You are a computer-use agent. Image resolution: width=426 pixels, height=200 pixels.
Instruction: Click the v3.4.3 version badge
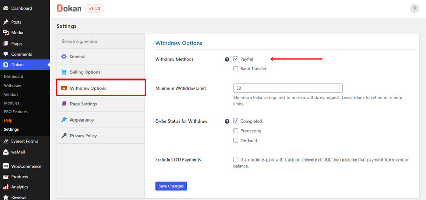pyautogui.click(x=94, y=9)
